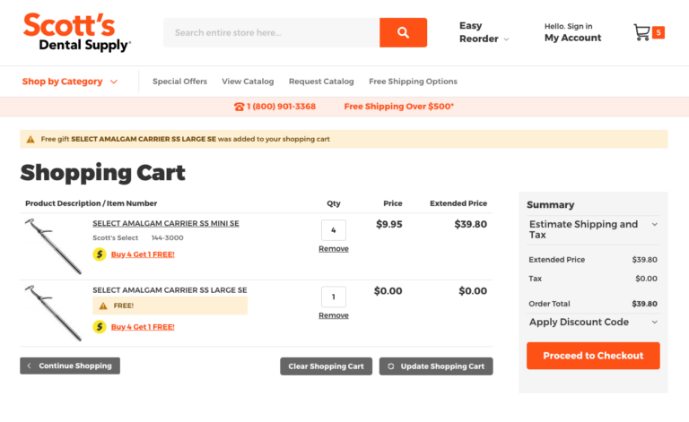Click Buy 4 Get 1 FREE! under MINI SE
Screen dimensions: 689x422
[143, 254]
